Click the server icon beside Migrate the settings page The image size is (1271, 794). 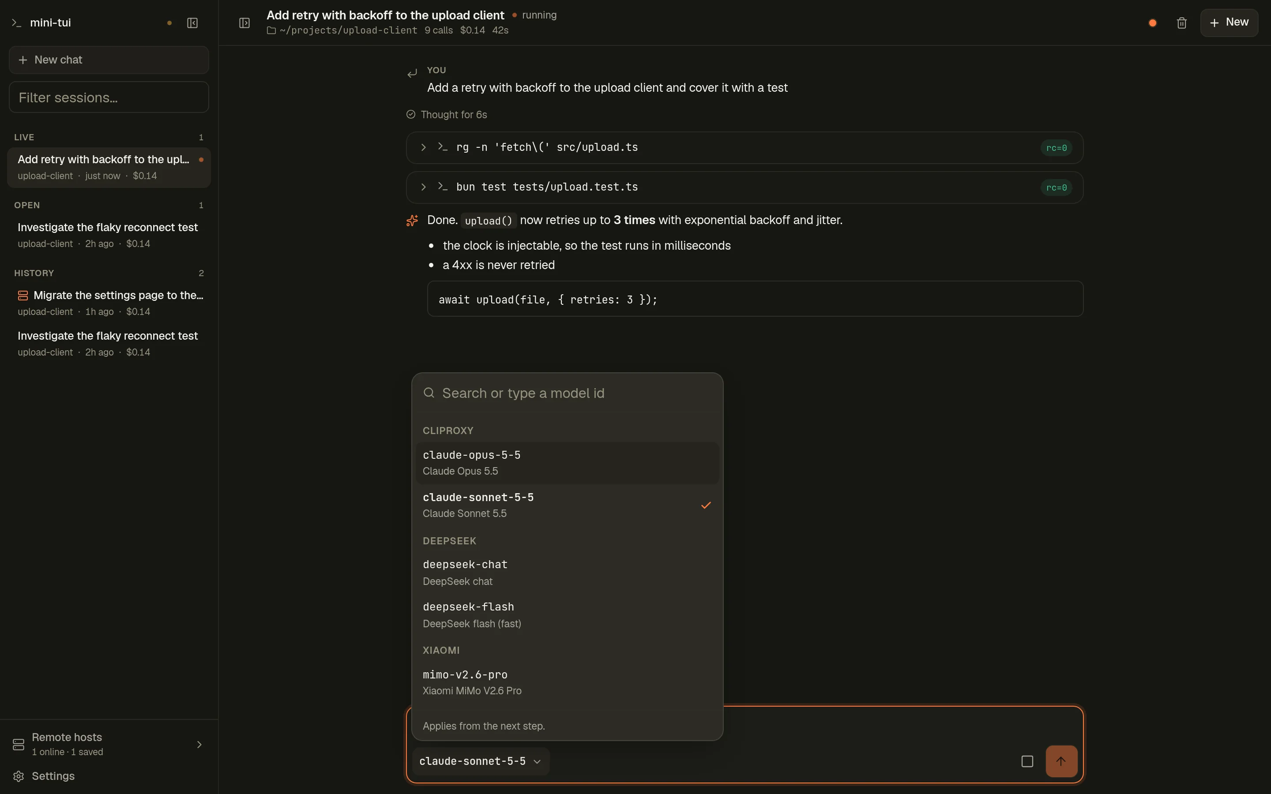click(x=23, y=295)
